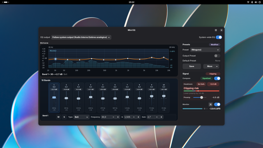
Task: Increase Gain with plus button
Action: pyautogui.click(x=161, y=117)
